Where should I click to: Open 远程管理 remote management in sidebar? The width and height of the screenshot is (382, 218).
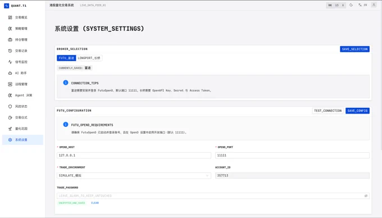22,84
